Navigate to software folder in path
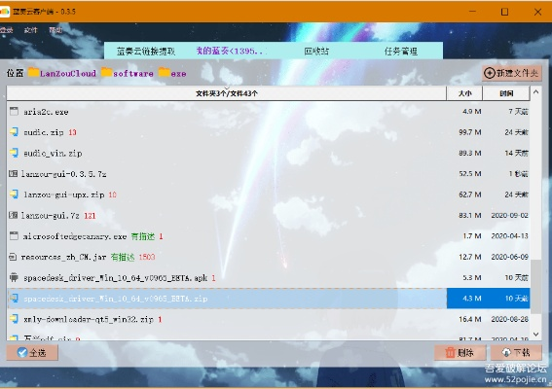This screenshot has height=389, width=552. pos(133,73)
